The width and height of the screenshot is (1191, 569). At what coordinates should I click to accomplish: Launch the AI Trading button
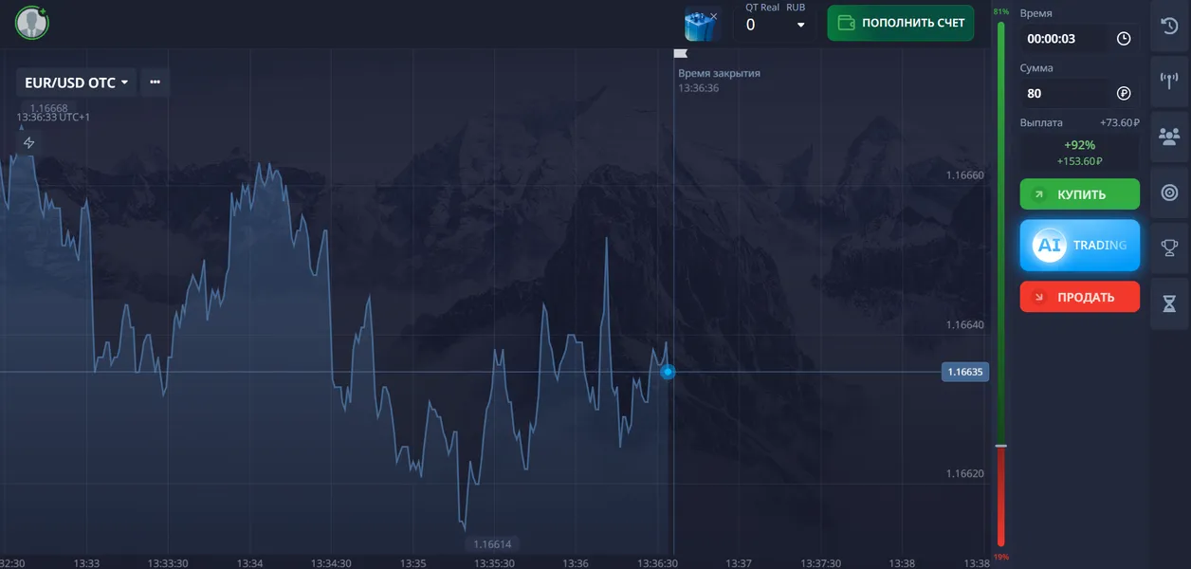click(1079, 246)
